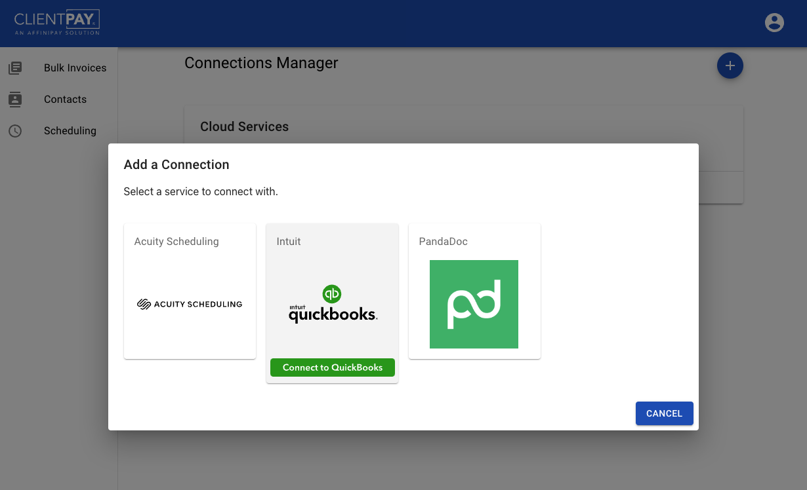Click the Bulk Invoices sidebar icon
807x490 pixels.
click(15, 67)
